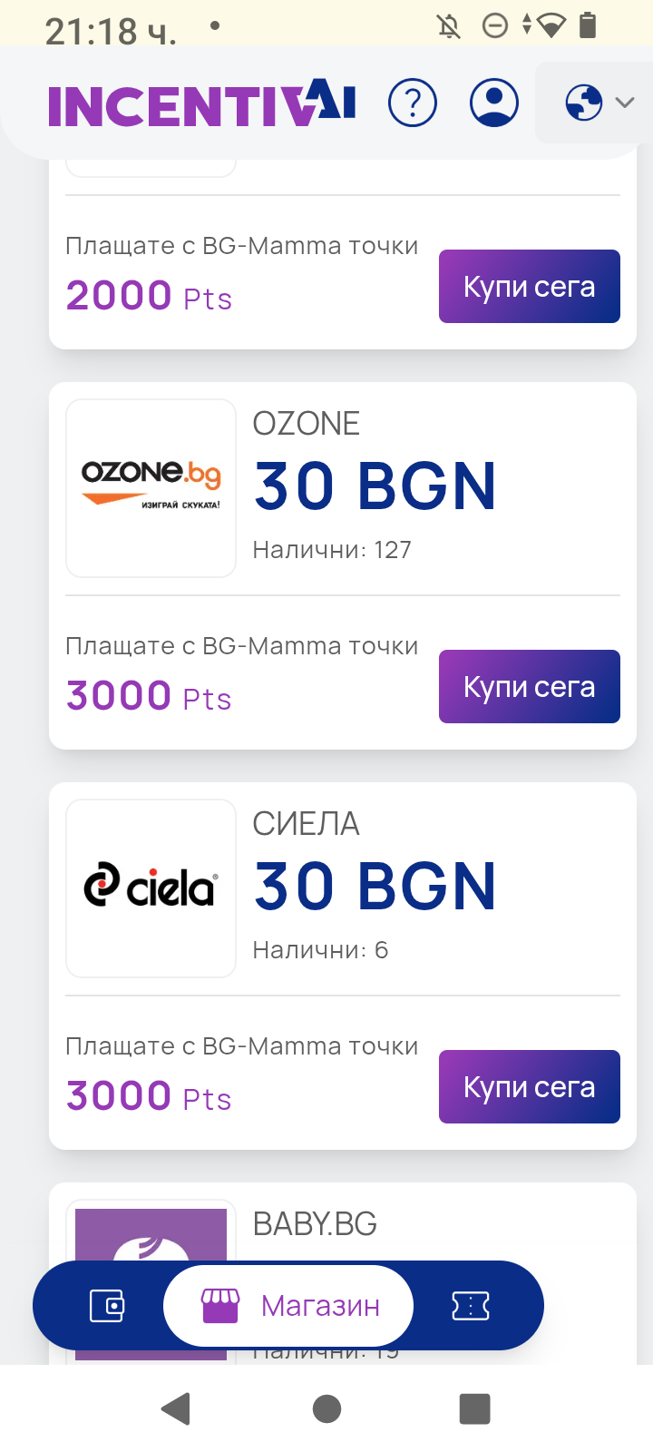Image resolution: width=653 pixels, height=1452 pixels.
Task: Tap the BABY.BG logo thumbnail
Action: (151, 1232)
